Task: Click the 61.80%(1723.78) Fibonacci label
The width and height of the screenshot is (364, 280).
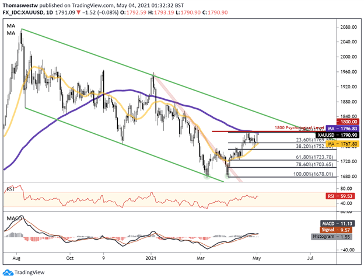Action: [x=314, y=157]
